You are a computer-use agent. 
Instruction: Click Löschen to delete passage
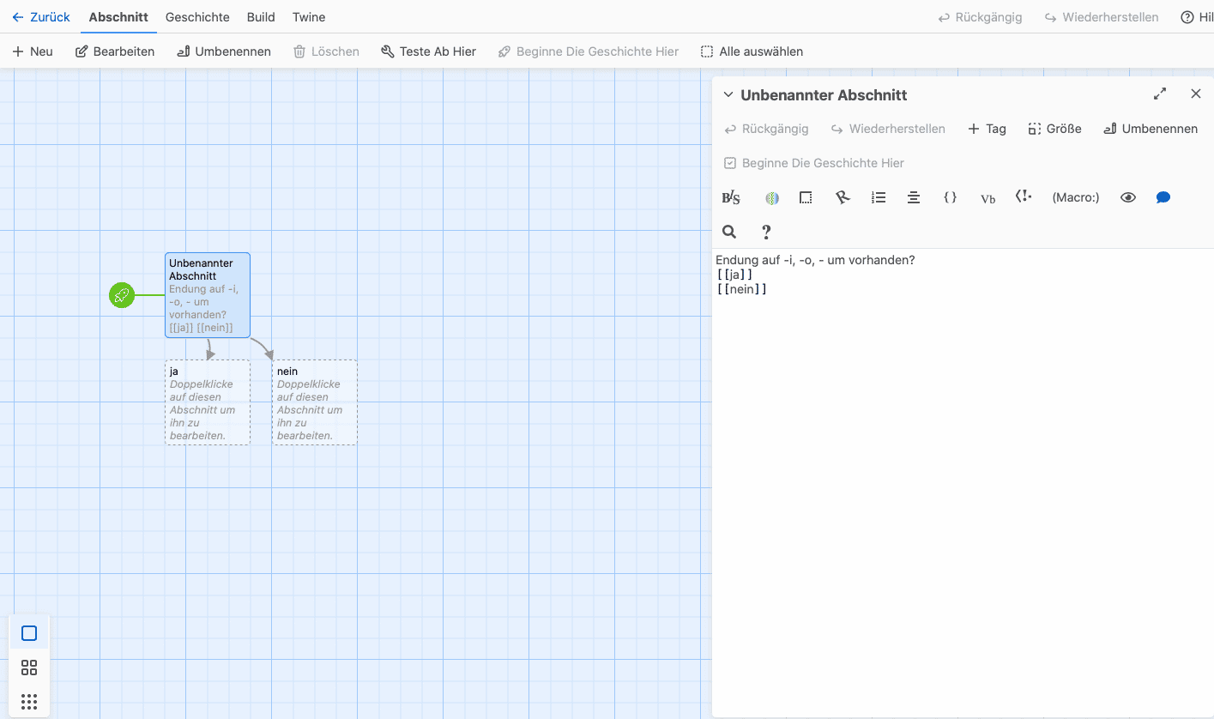pyautogui.click(x=326, y=51)
